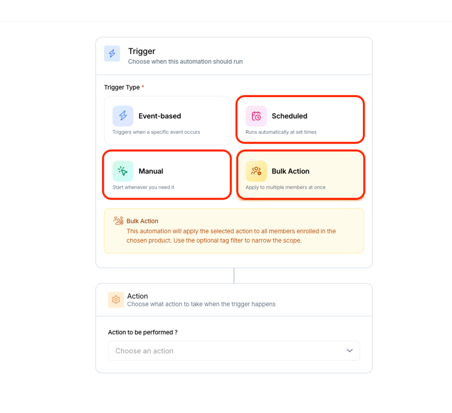The height and width of the screenshot is (413, 452).
Task: Select the Bulk Action card
Action: point(301,175)
